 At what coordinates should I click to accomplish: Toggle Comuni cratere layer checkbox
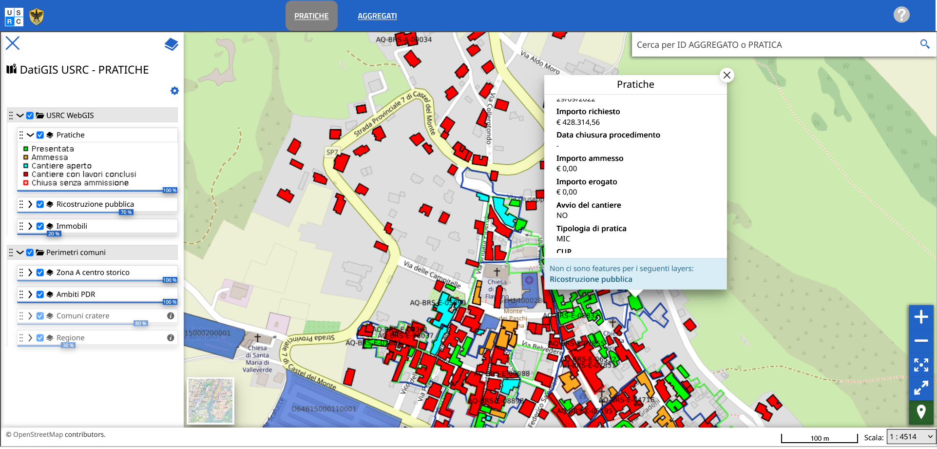(40, 316)
